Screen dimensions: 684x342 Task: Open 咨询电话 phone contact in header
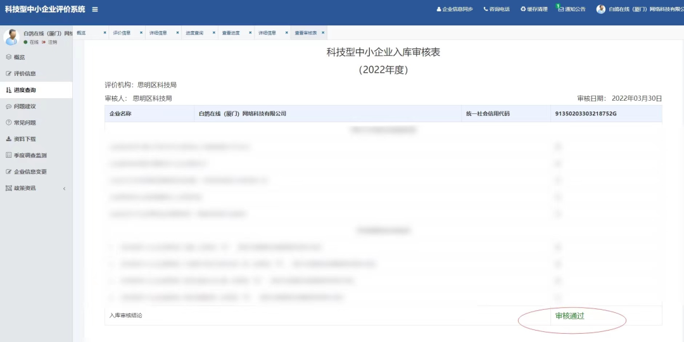point(486,9)
